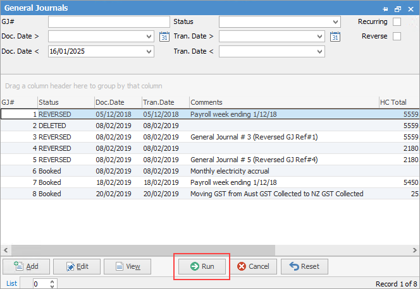Viewport: 420px width, 289px height.
Task: Reset the search filters
Action: pyautogui.click(x=304, y=266)
